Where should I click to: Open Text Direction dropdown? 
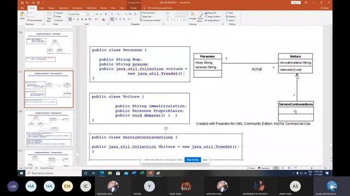tap(148, 13)
